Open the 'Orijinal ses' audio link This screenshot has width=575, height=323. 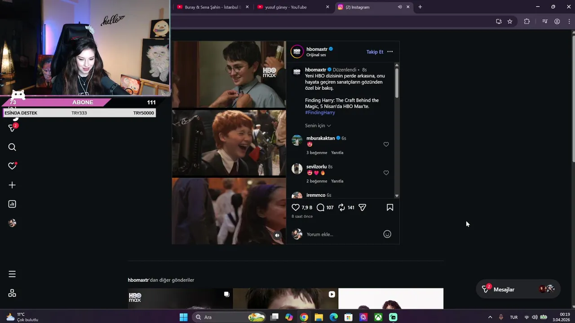(316, 55)
